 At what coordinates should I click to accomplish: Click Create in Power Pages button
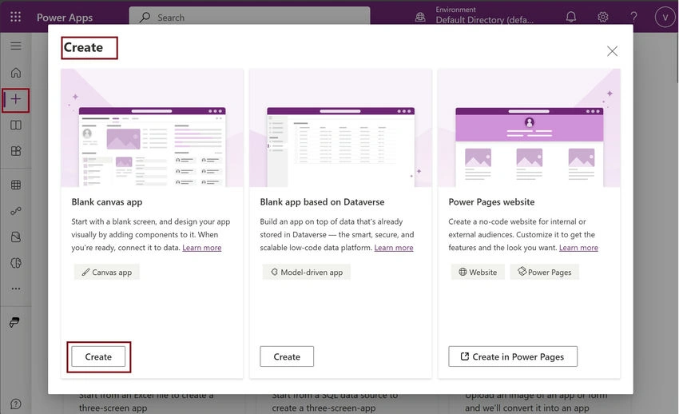pyautogui.click(x=513, y=356)
